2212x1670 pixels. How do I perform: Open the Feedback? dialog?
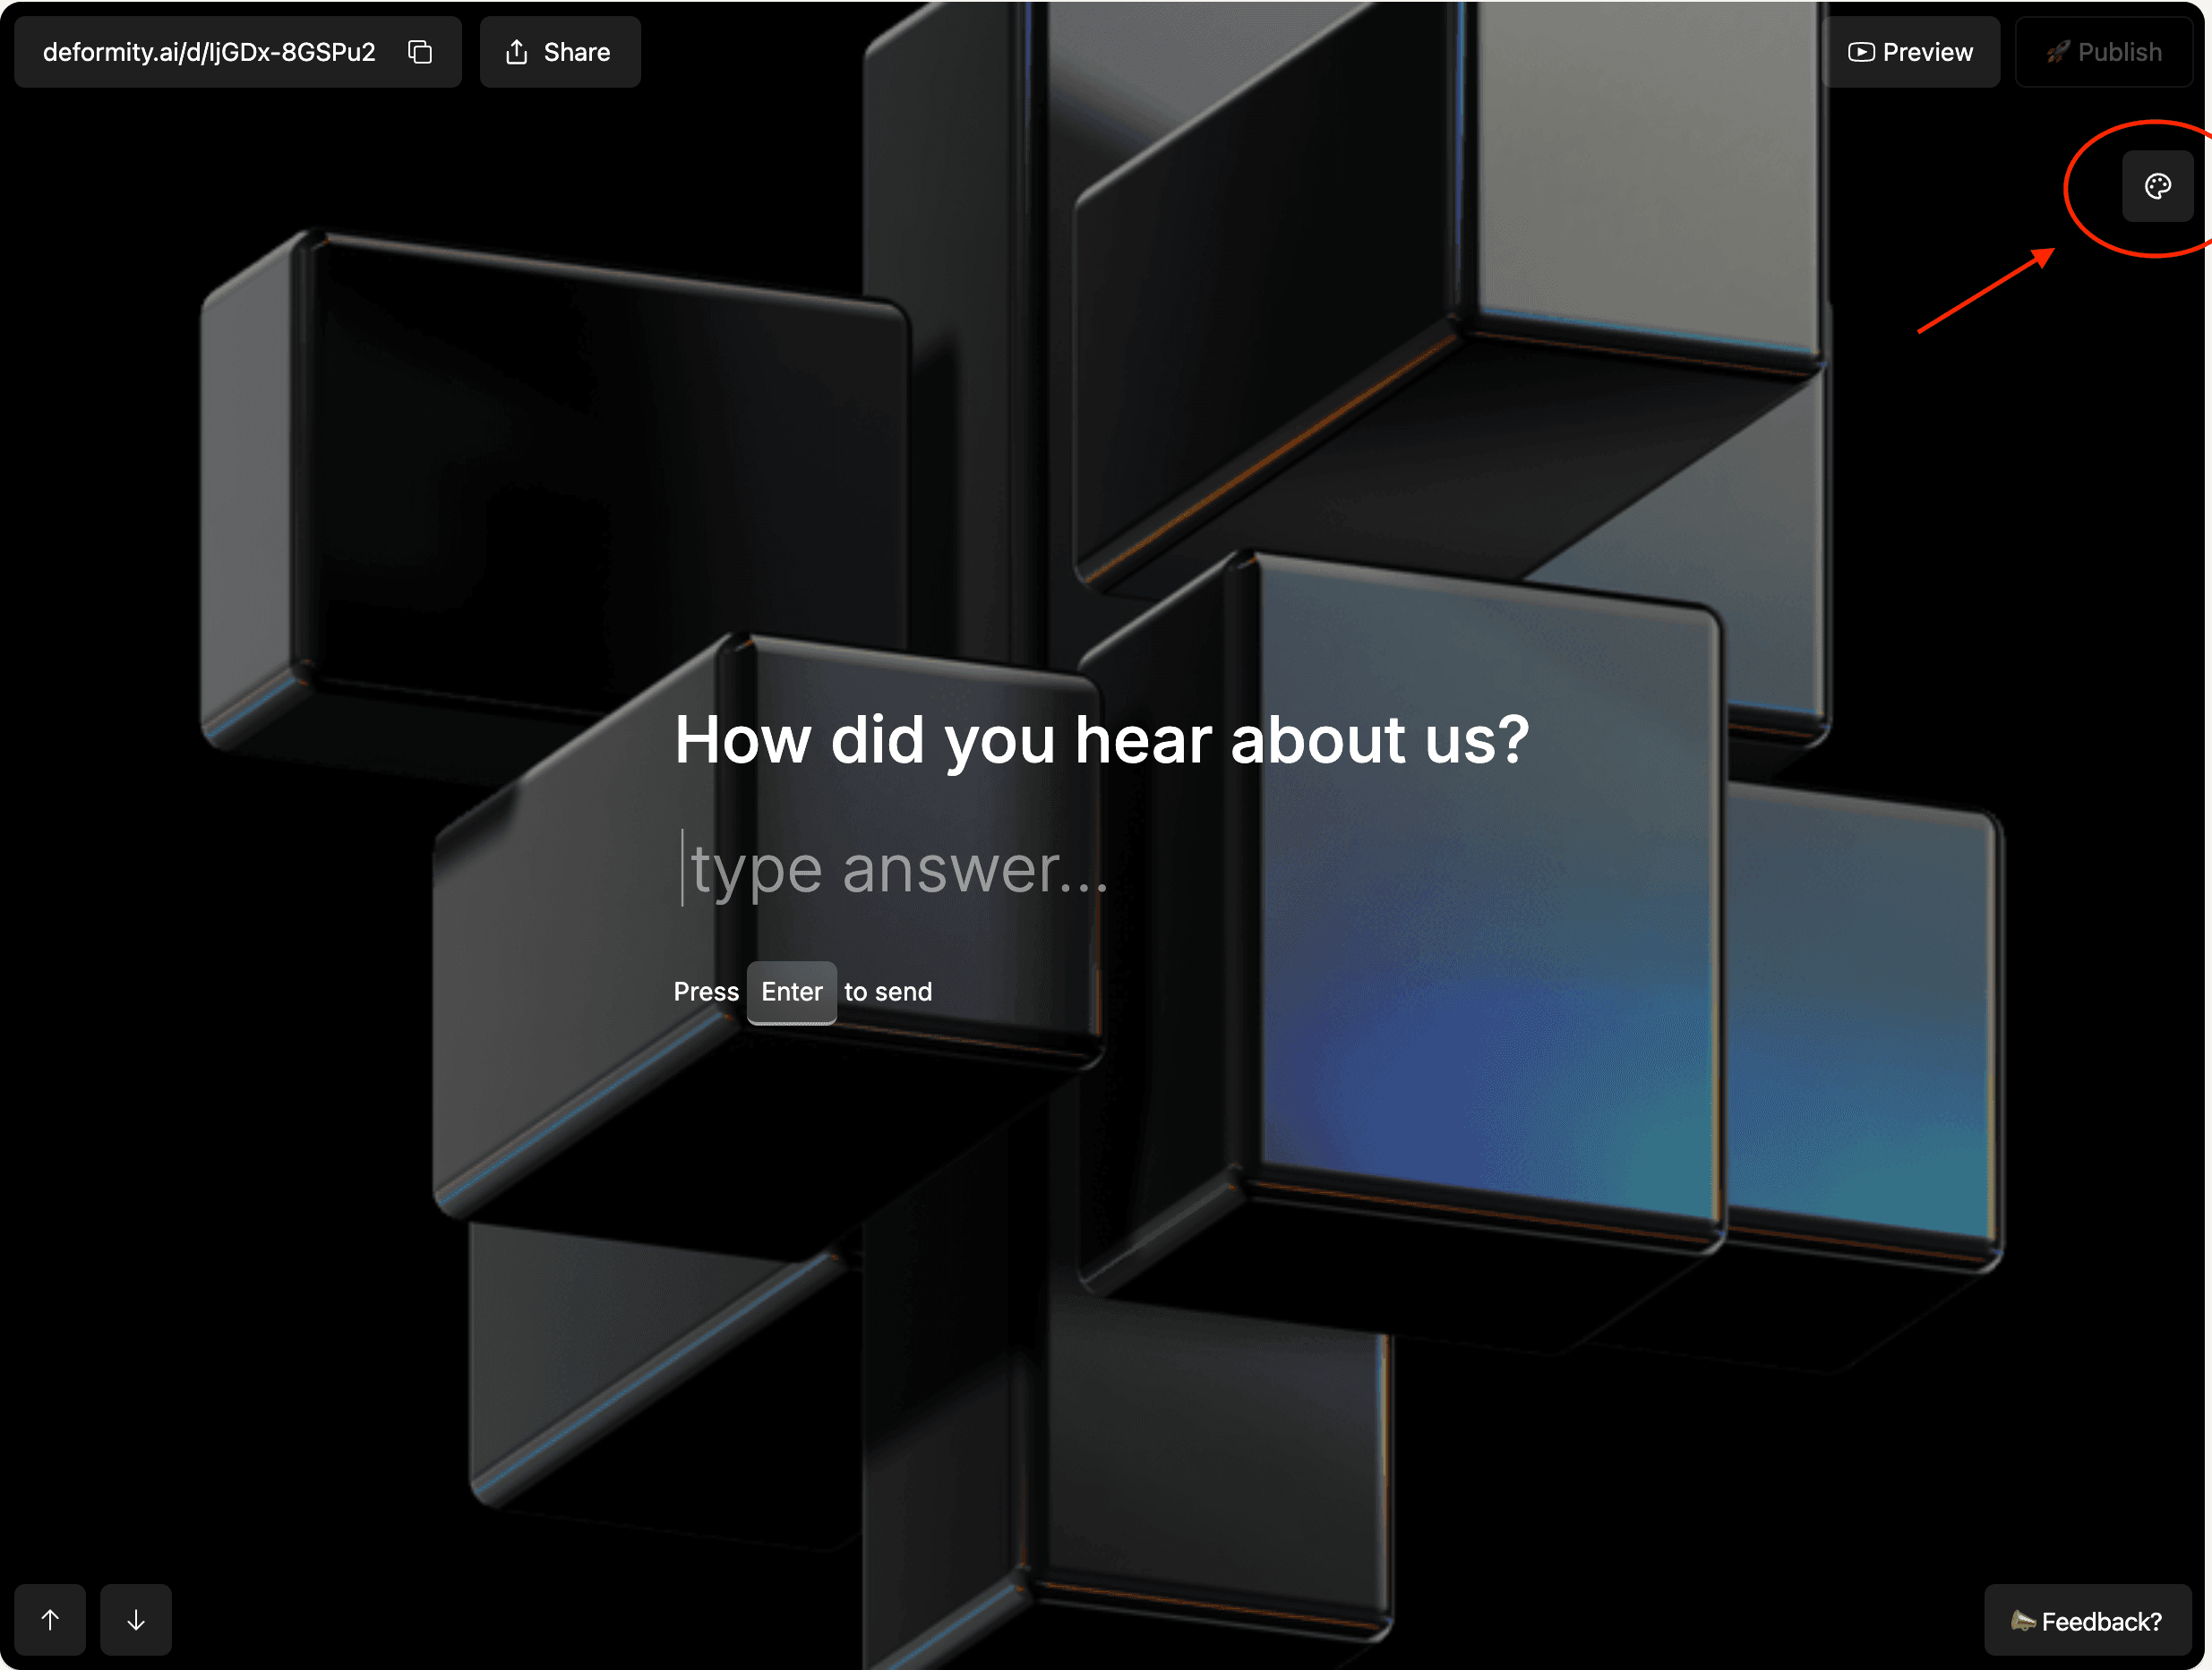2088,1620
